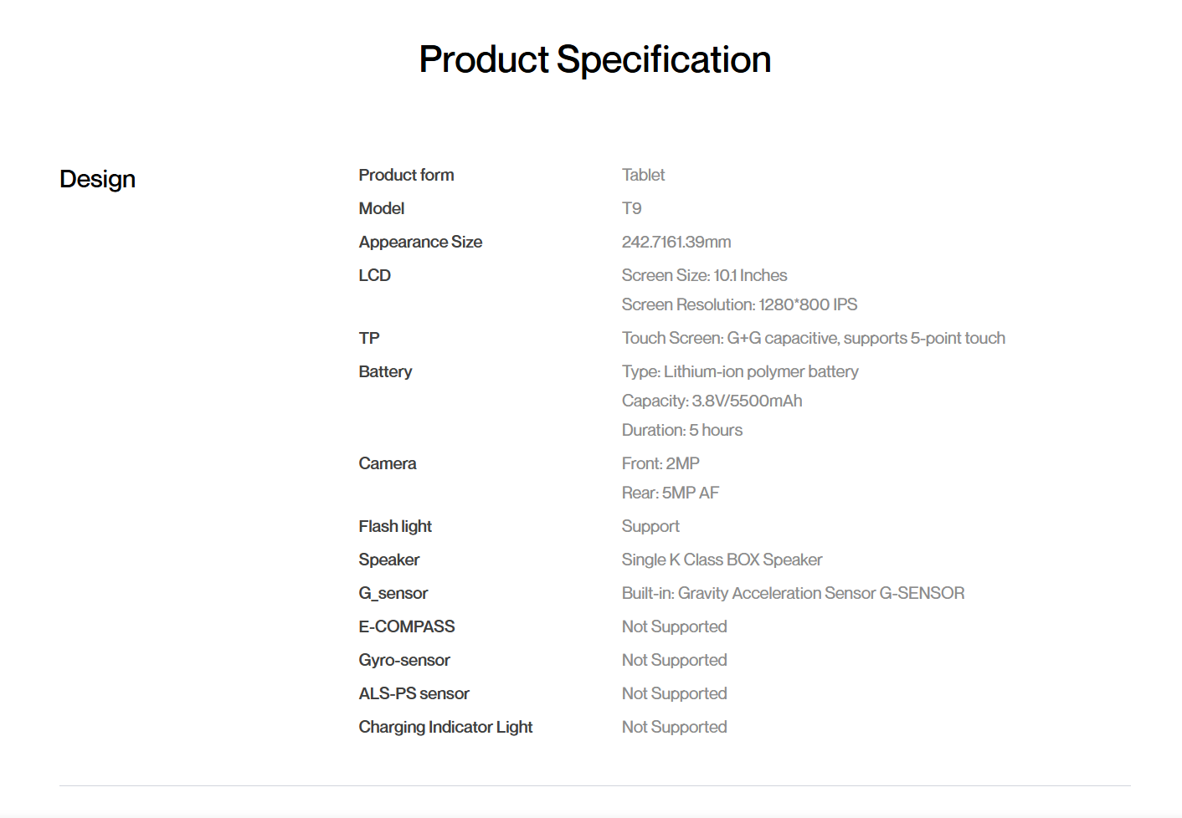This screenshot has height=818, width=1182.
Task: Click the T9 model value
Action: [631, 208]
